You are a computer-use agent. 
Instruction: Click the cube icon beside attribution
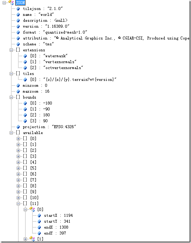[18, 38]
